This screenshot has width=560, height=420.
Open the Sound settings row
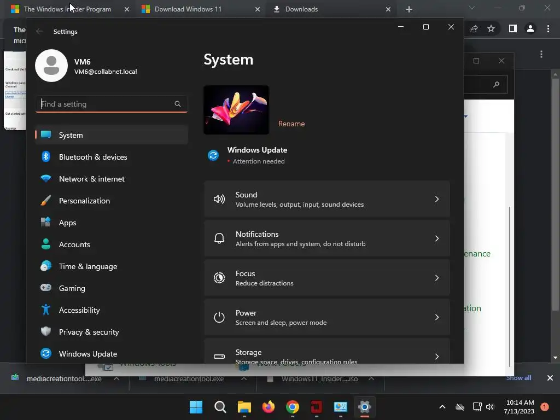pos(327,199)
